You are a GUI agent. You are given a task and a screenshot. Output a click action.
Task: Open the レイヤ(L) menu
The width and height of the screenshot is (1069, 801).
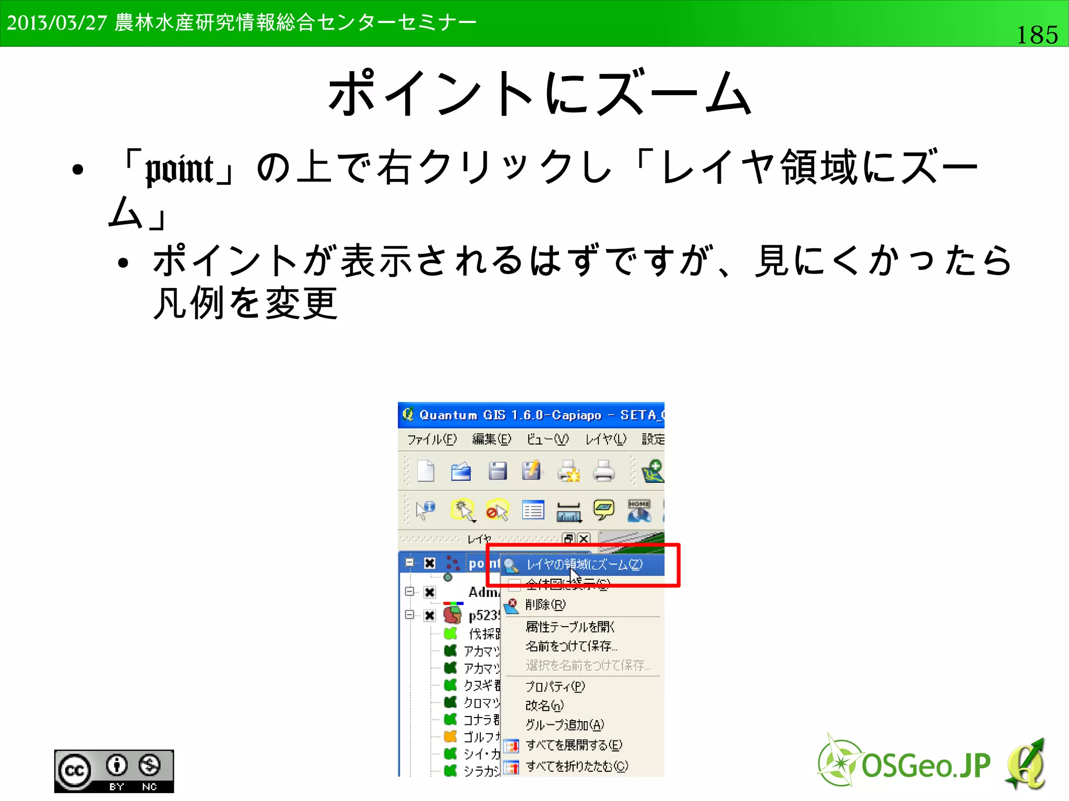coord(605,439)
